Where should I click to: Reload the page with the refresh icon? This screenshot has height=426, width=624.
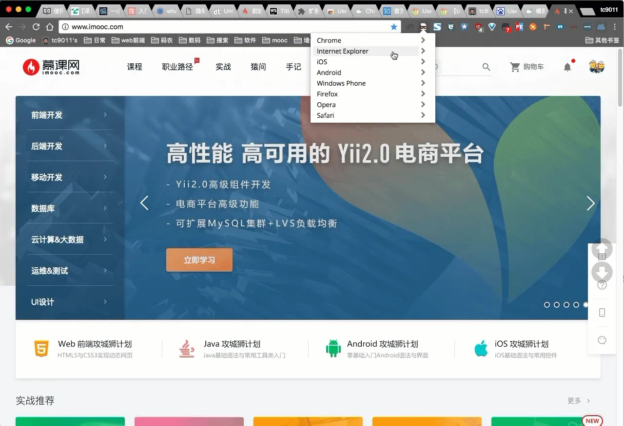click(36, 27)
